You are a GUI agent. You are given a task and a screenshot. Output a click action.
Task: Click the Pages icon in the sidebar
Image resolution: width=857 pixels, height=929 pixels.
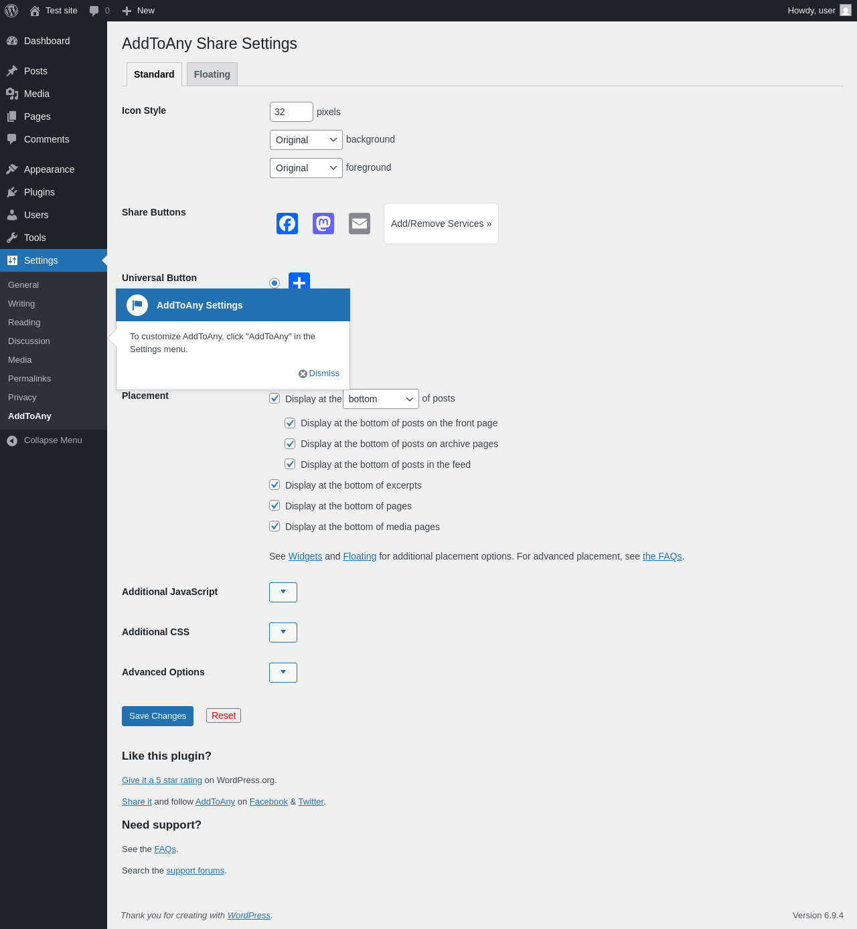(12, 116)
